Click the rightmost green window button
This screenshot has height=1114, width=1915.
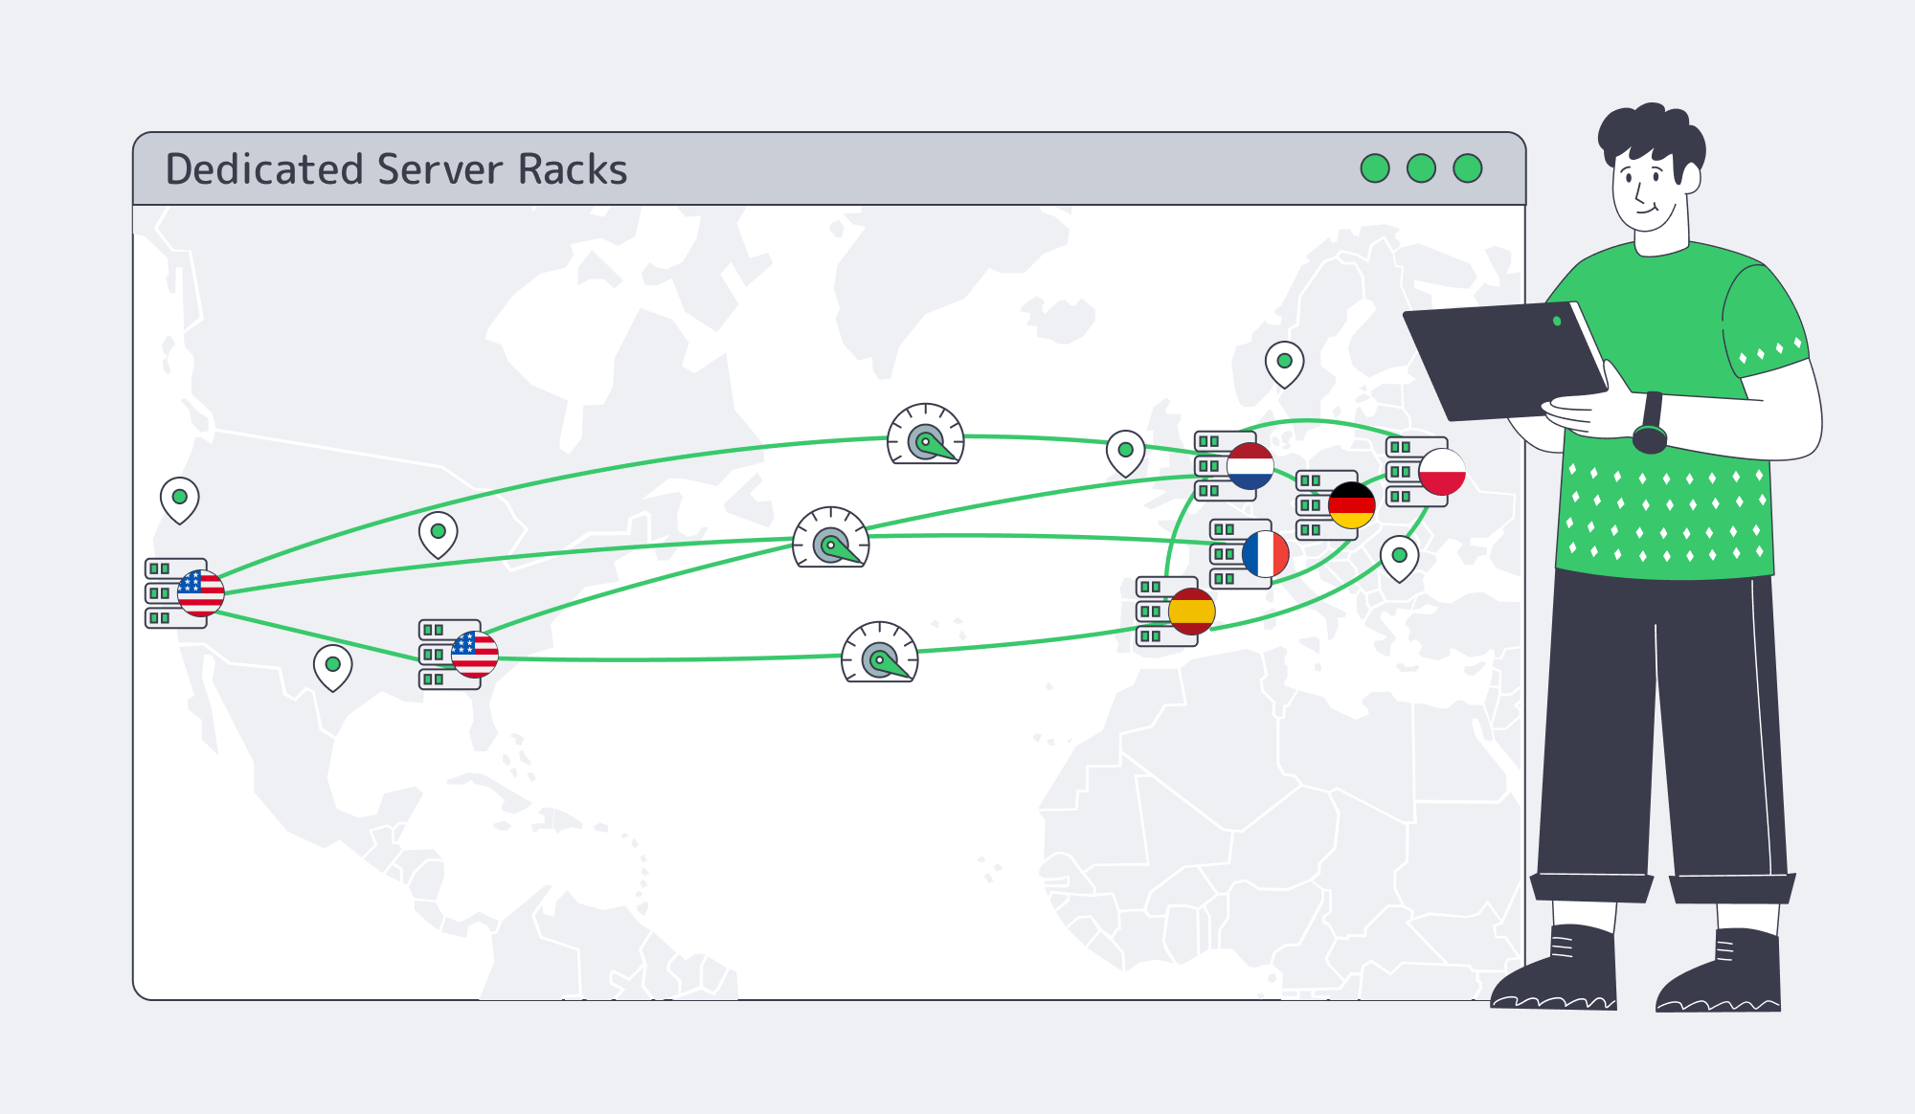click(1467, 168)
